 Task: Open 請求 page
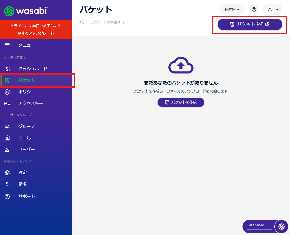pos(36,184)
